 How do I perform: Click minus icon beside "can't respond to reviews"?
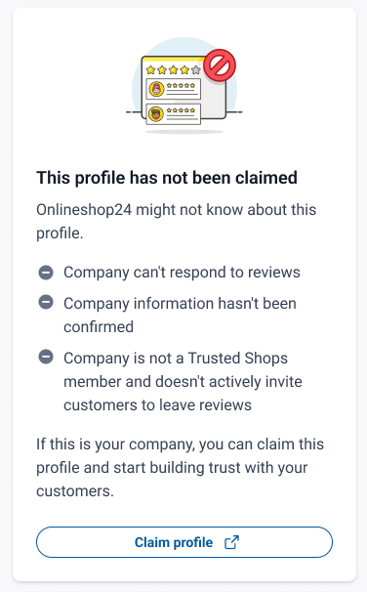coord(46,273)
